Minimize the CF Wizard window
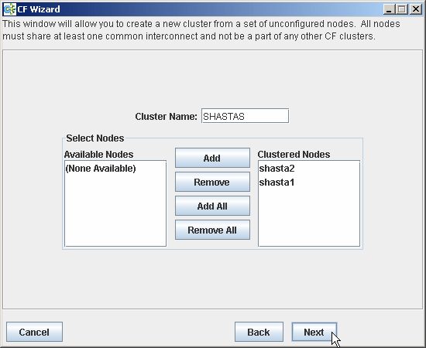The width and height of the screenshot is (426, 348). click(389, 9)
